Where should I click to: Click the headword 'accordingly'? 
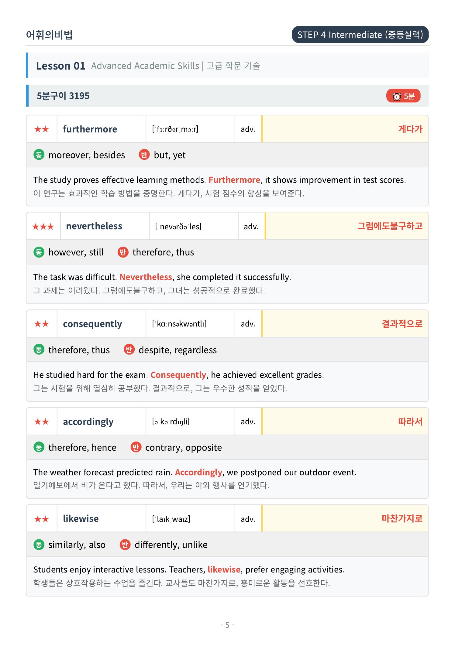pyautogui.click(x=88, y=422)
